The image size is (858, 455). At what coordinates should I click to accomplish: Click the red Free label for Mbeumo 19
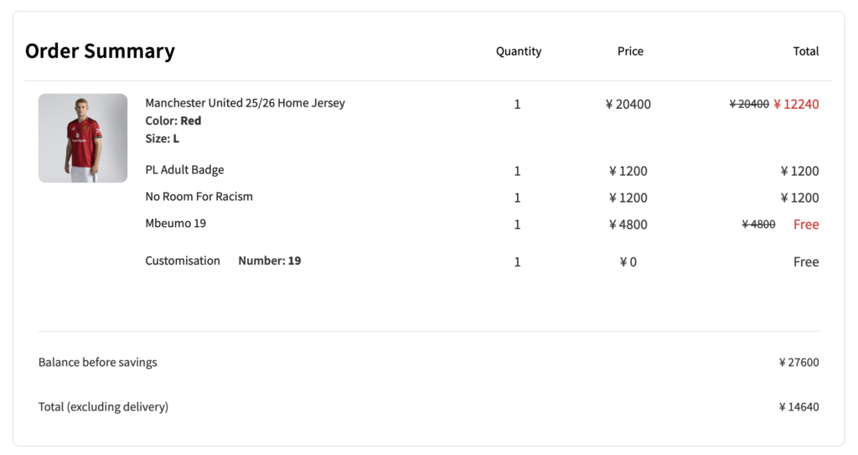click(806, 225)
